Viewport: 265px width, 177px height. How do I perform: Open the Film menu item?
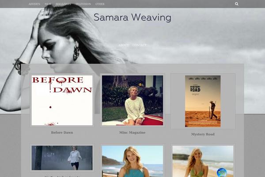click(48, 4)
